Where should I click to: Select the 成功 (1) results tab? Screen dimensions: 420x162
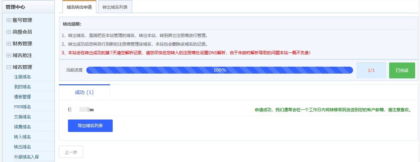[x=84, y=93]
